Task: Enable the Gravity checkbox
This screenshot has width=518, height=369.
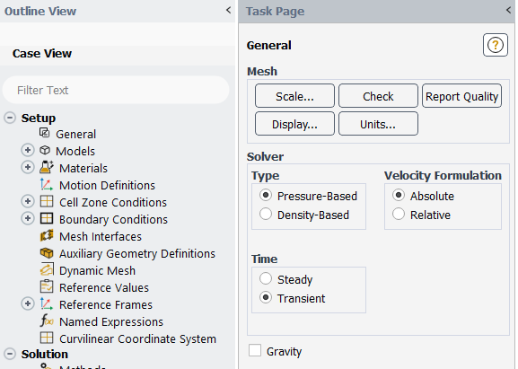Action: (255, 350)
